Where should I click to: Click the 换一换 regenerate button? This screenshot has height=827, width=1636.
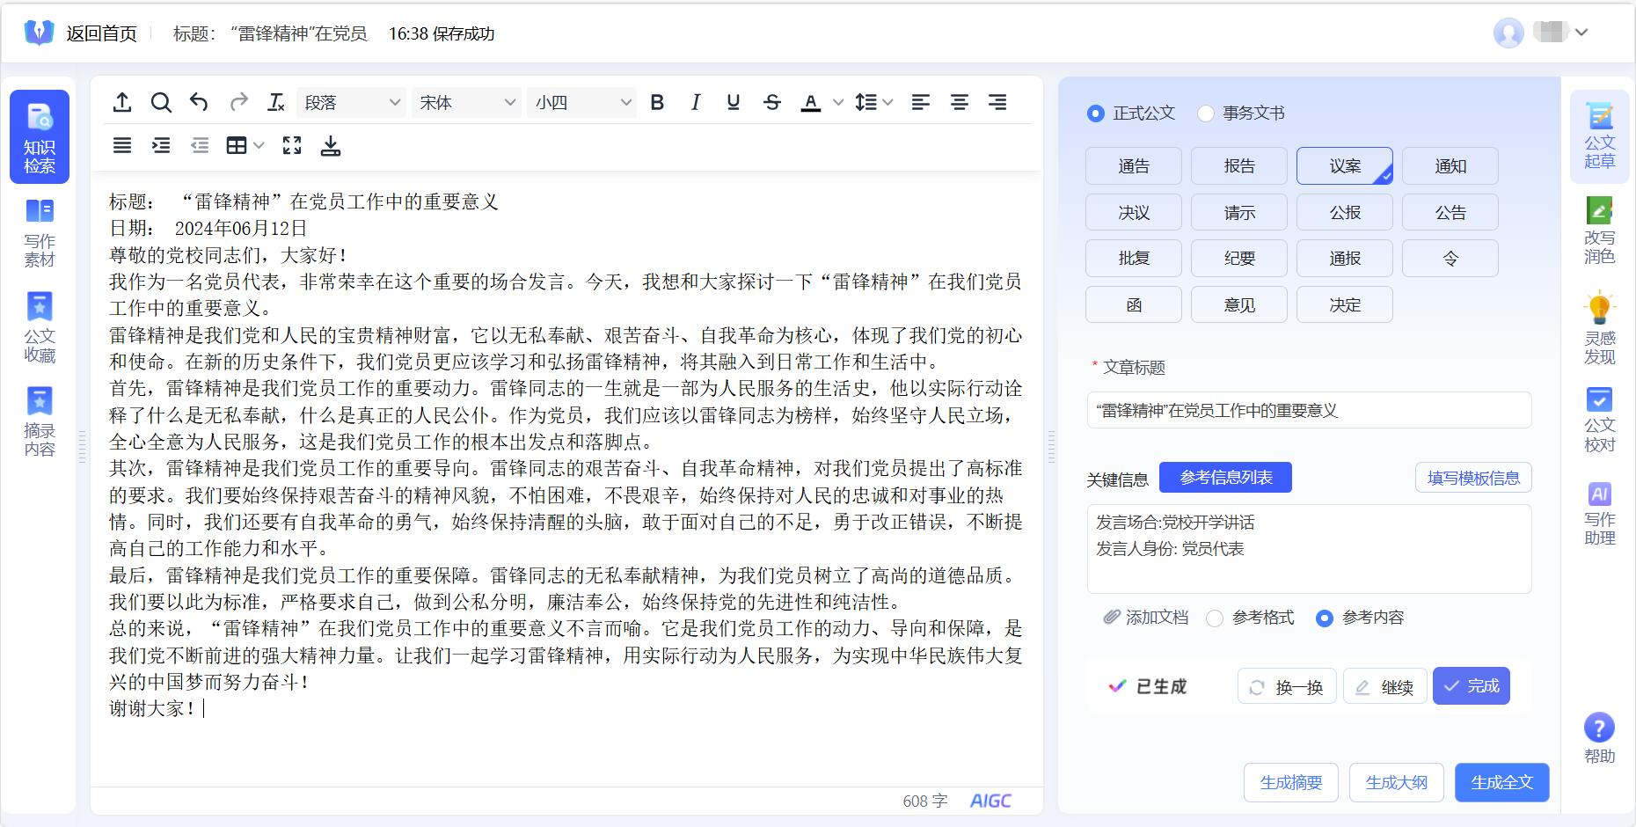[1287, 686]
